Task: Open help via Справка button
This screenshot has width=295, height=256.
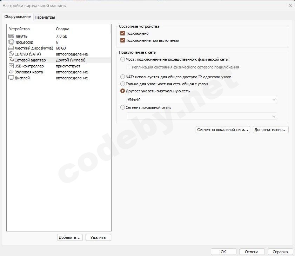Action: (x=280, y=252)
